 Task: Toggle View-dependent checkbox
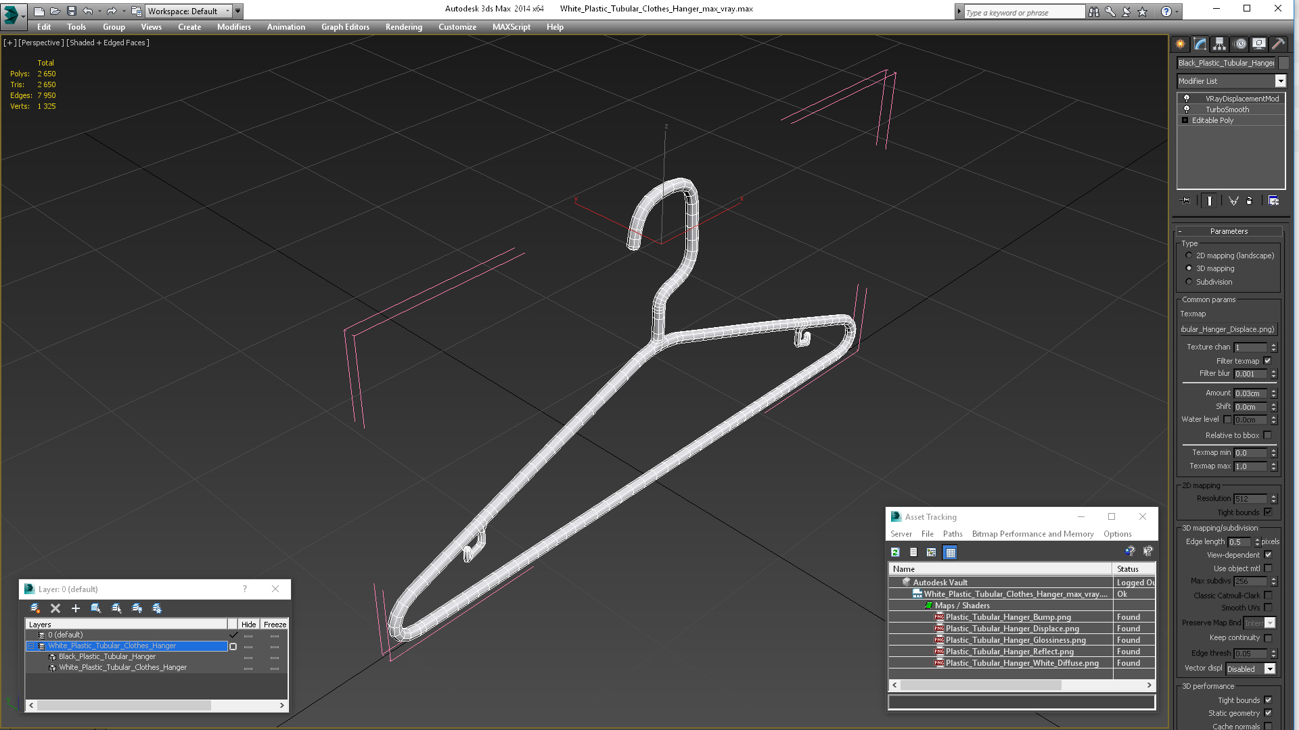(1268, 555)
